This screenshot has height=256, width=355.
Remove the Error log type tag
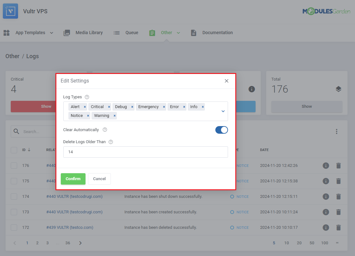tap(184, 107)
